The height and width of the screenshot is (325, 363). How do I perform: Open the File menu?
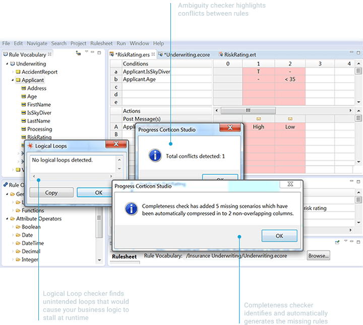(x=6, y=43)
